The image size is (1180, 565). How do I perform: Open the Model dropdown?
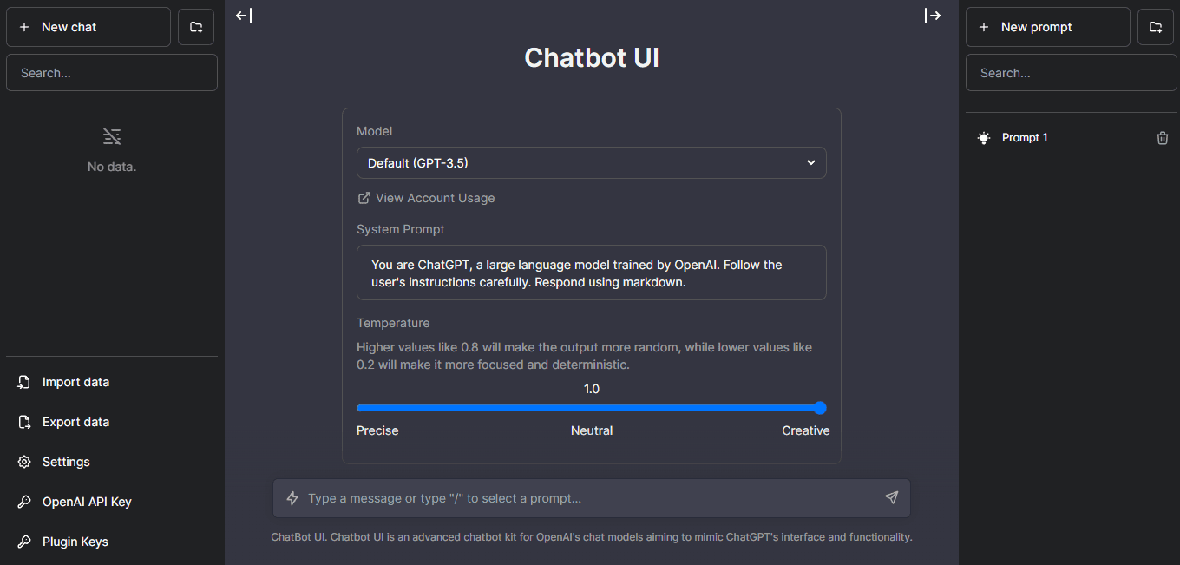point(592,162)
